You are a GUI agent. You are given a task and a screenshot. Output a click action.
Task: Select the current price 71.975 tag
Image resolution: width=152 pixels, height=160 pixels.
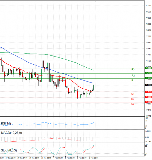[148, 85]
